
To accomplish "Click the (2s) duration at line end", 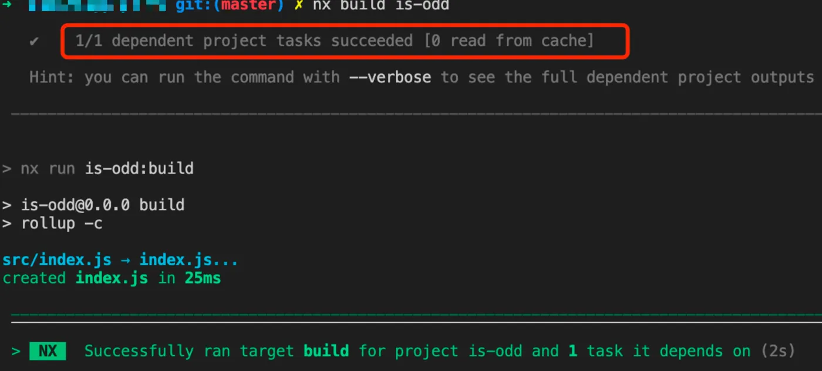I will tap(778, 351).
